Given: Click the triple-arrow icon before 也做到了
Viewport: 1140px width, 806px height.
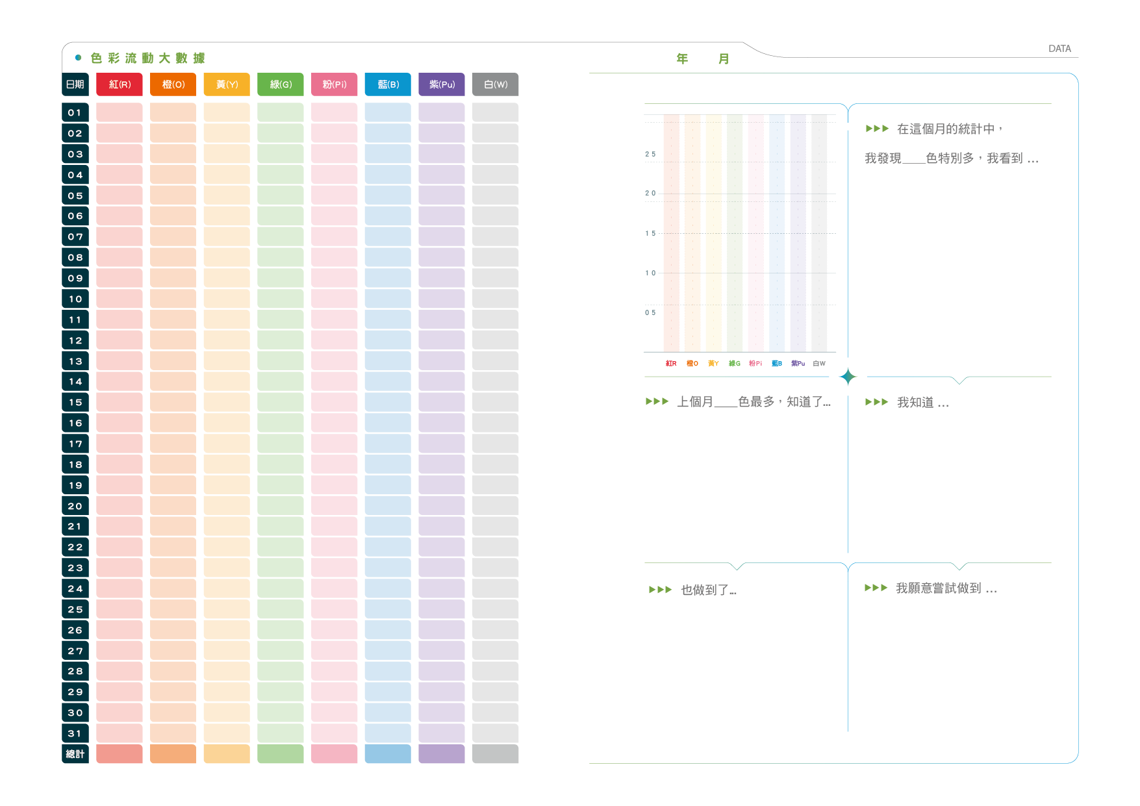Looking at the screenshot, I should coord(660,590).
